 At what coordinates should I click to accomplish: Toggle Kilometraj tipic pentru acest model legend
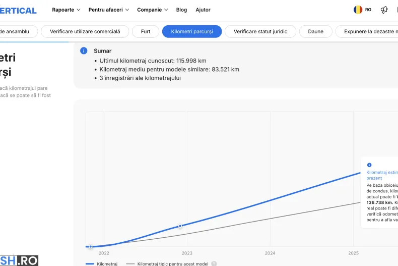click(x=167, y=263)
